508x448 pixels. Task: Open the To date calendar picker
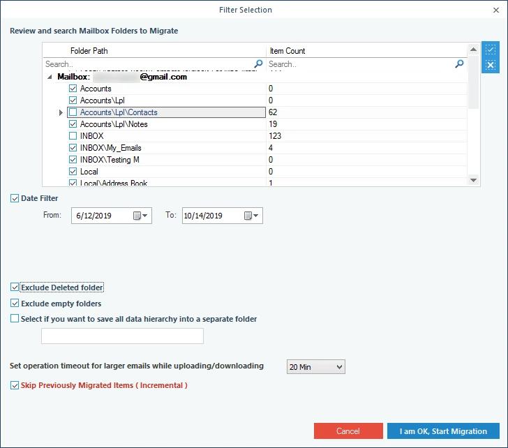click(251, 216)
